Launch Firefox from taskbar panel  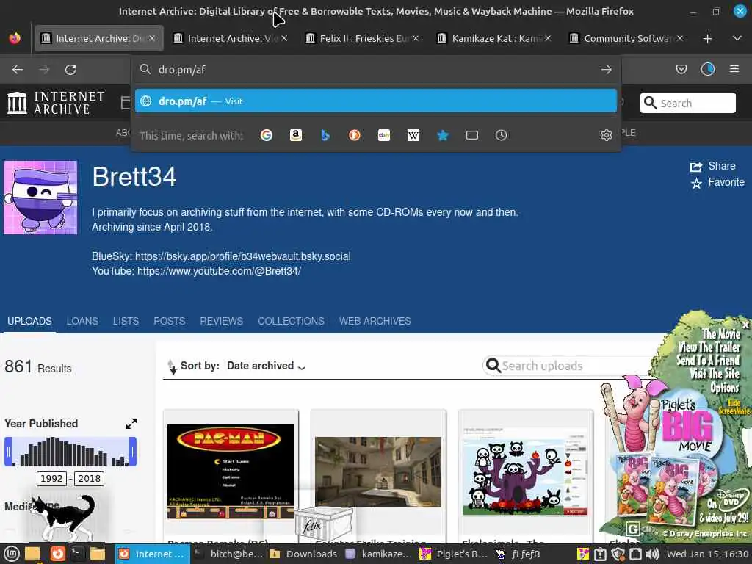[57, 554]
